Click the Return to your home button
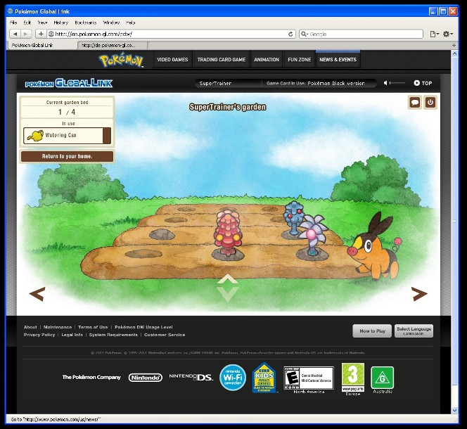 coord(67,156)
